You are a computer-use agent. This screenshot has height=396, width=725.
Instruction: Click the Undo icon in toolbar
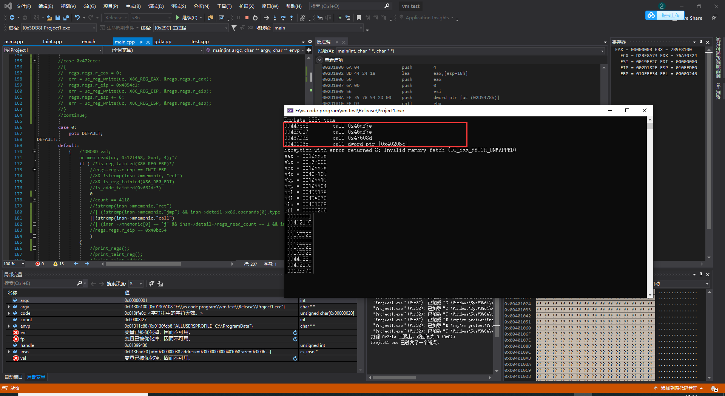tap(77, 18)
